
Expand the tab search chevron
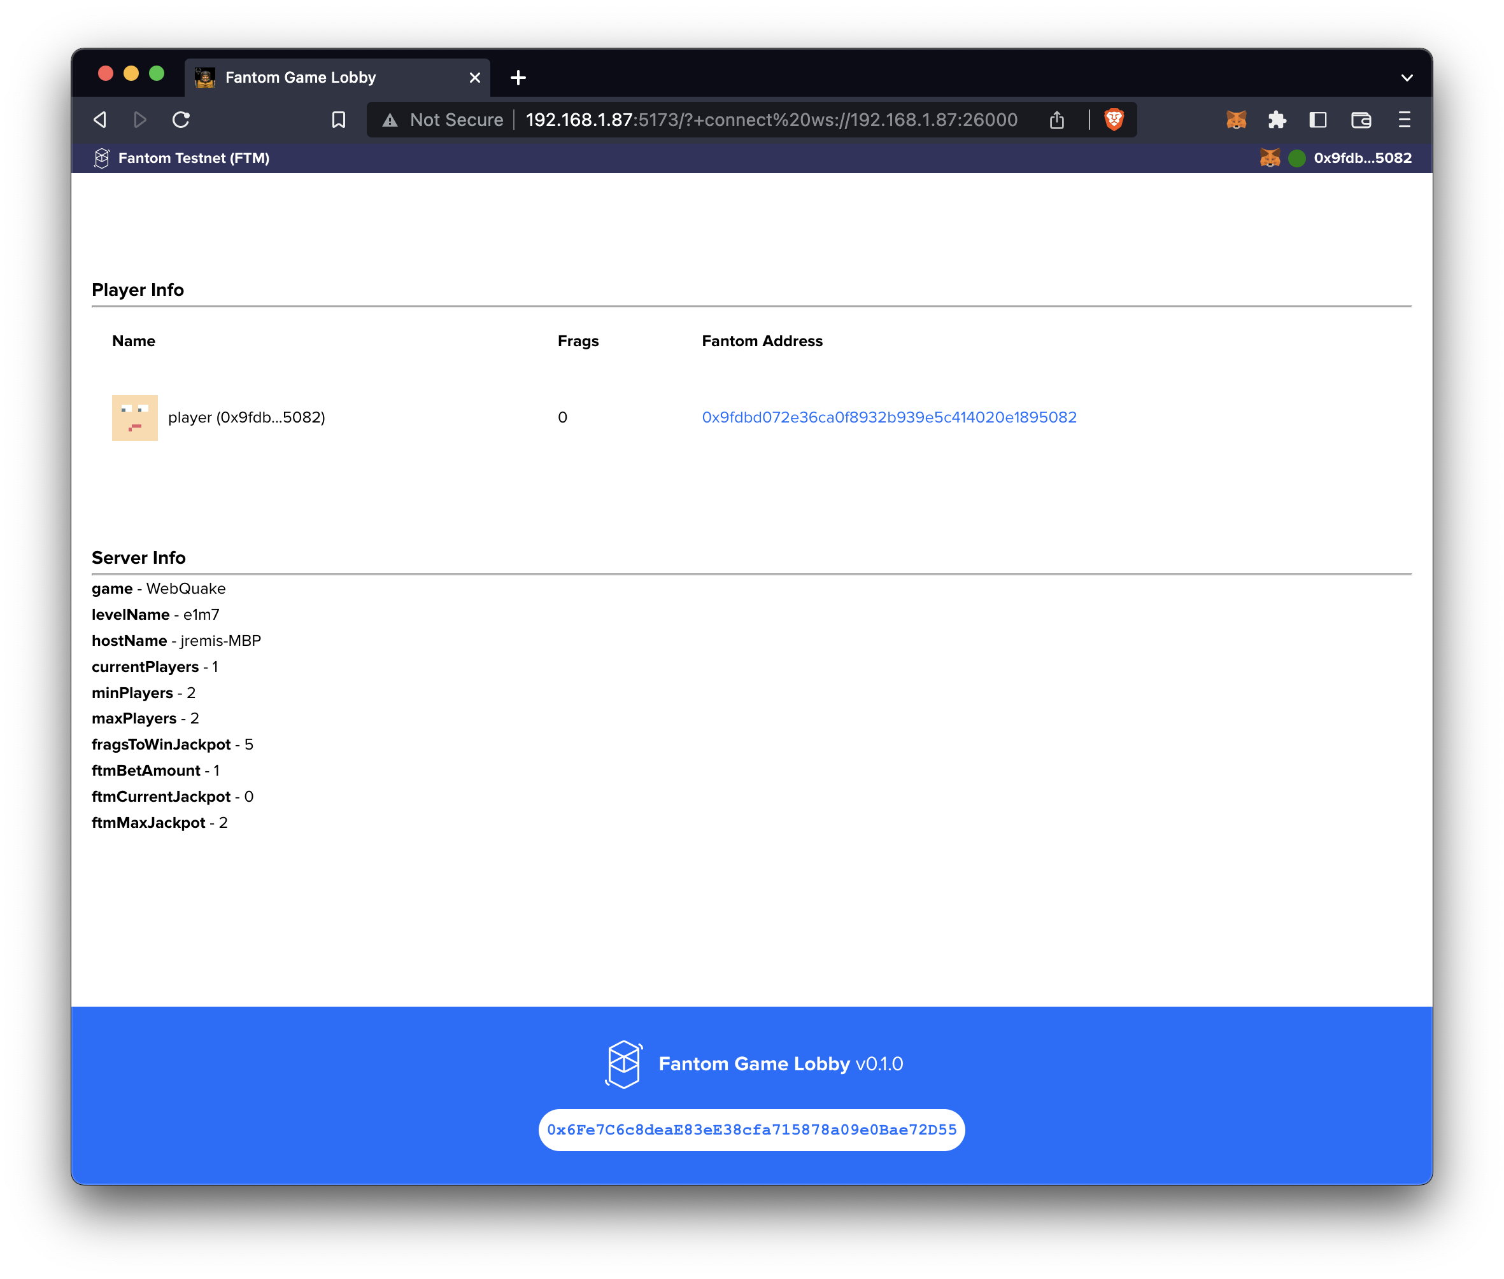(x=1406, y=78)
